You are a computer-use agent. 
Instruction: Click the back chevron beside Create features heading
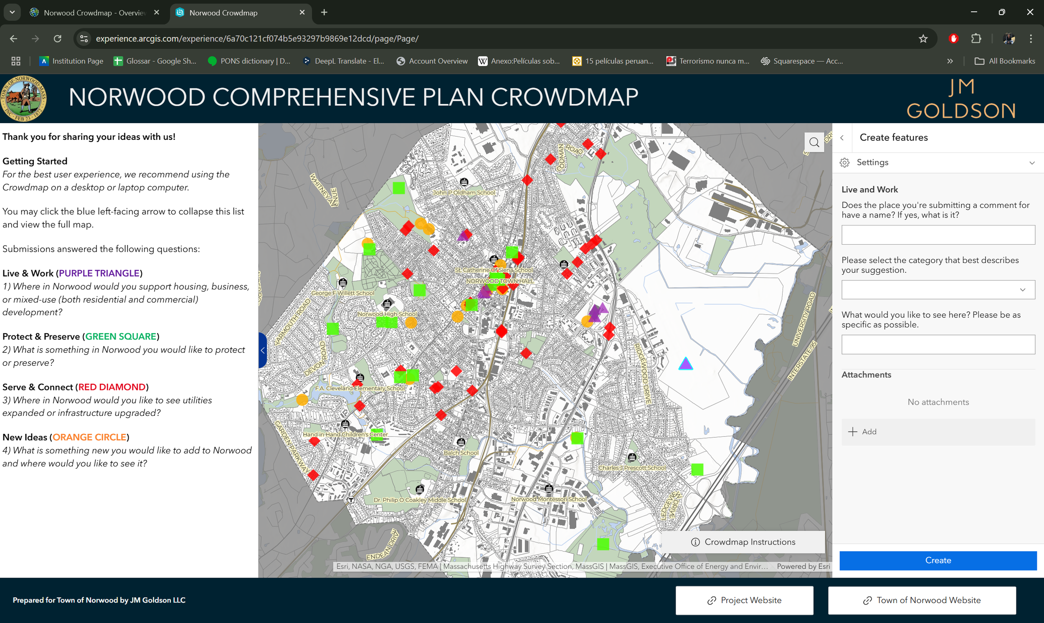point(842,138)
